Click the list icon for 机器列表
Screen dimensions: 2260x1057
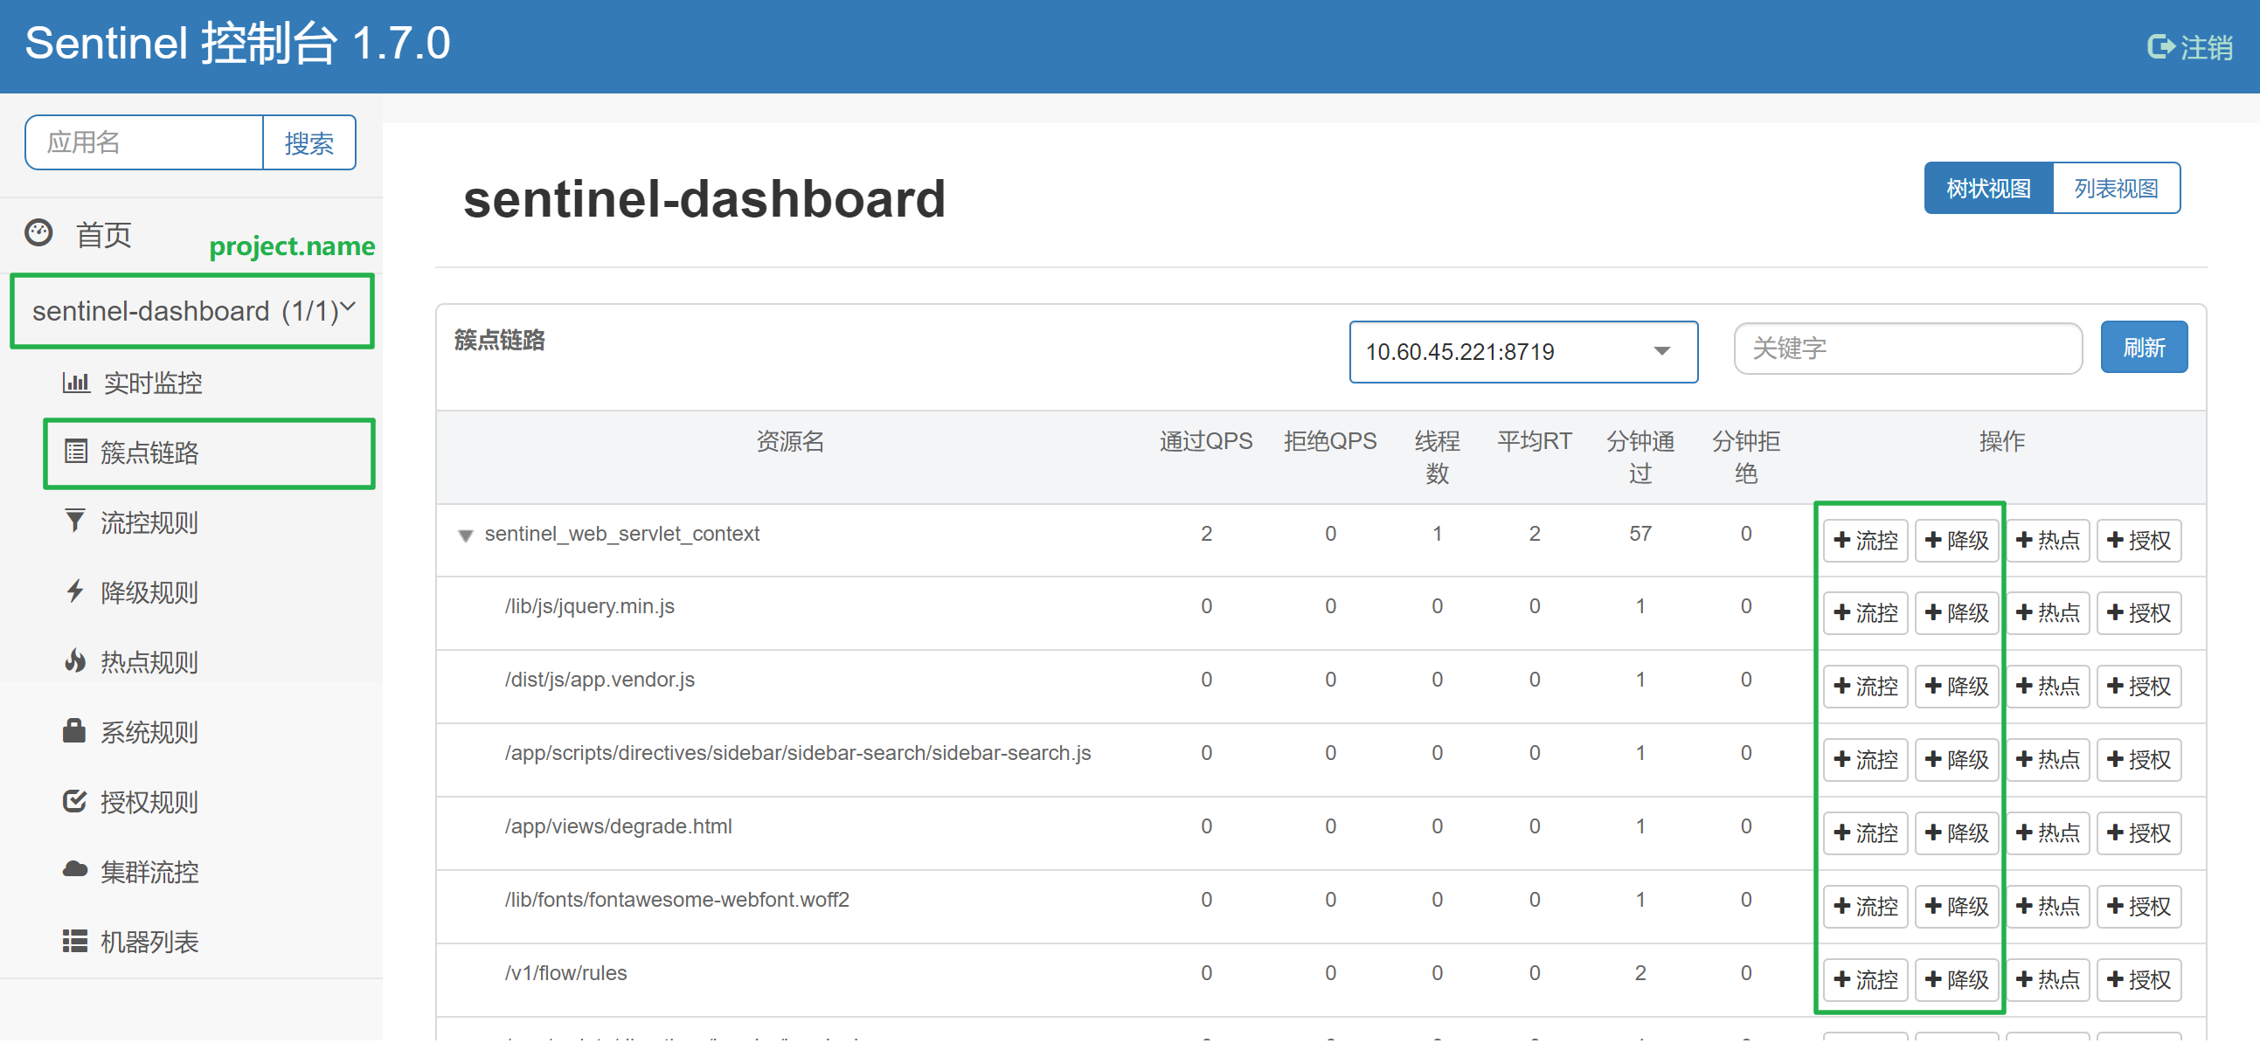pos(75,941)
